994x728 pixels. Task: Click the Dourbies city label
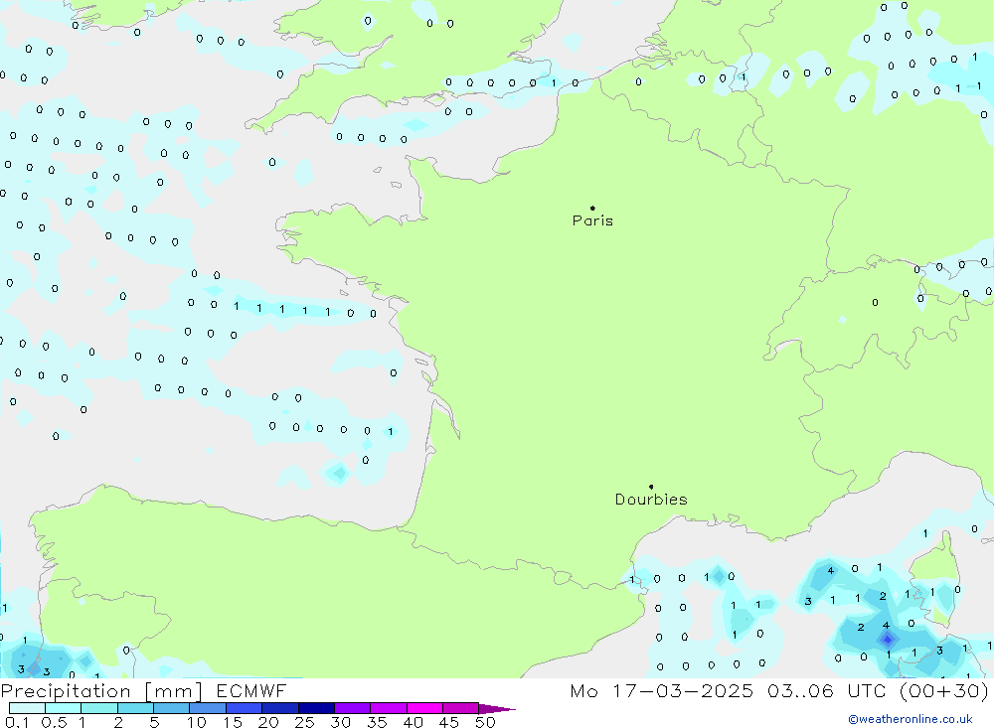[651, 500]
